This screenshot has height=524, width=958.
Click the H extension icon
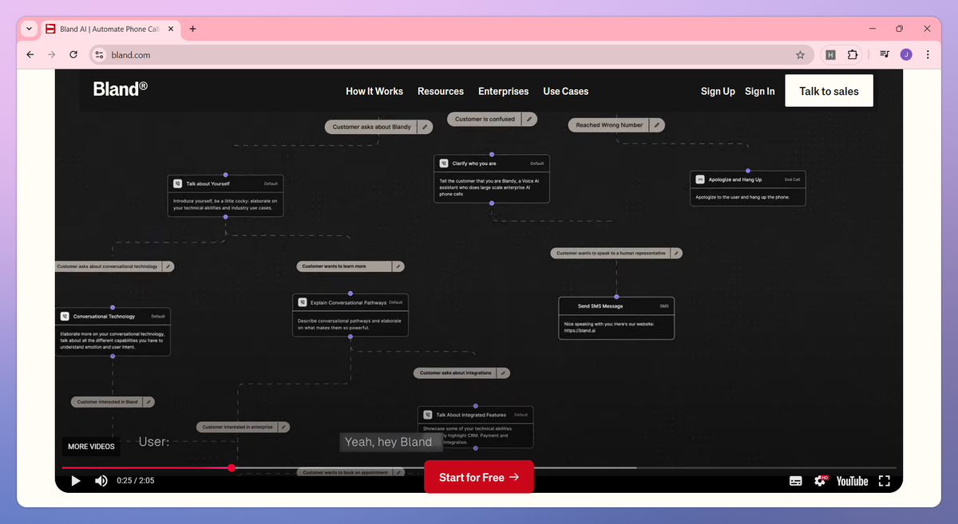[830, 55]
